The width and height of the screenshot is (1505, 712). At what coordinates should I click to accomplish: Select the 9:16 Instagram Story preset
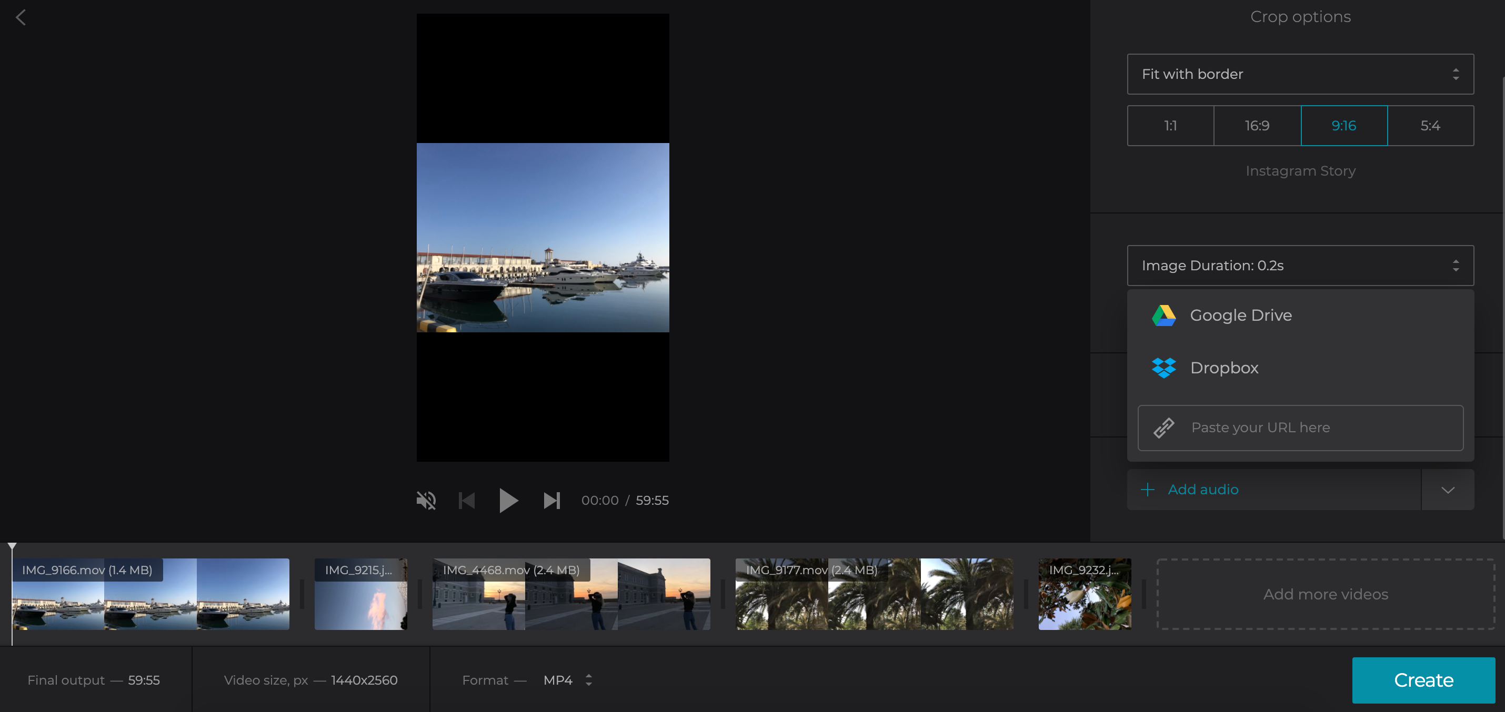[1344, 126]
